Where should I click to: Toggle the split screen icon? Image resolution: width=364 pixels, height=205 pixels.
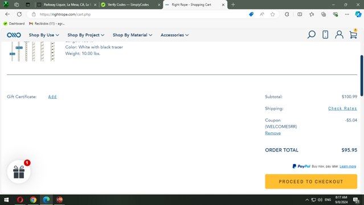coord(300,14)
